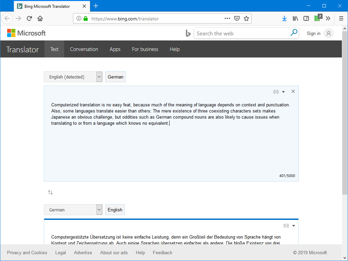
Task: Swap source and target languages
Action: 50,192
